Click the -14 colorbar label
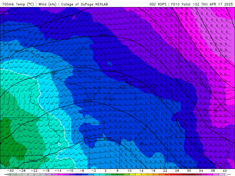The image size is (235, 176). (x=58, y=171)
